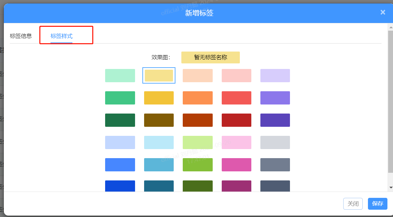The image size is (393, 217).
Task: Click the 暂无标签名称 preview tag
Action: tap(210, 57)
